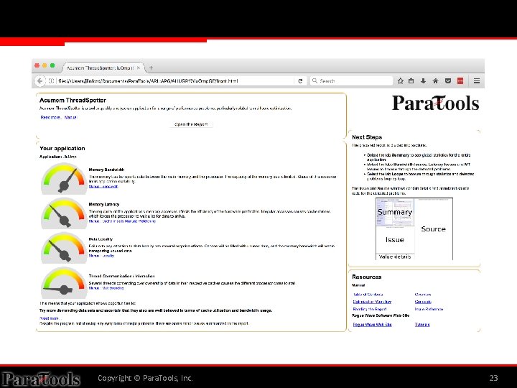This screenshot has height=388, width=517.
Task: Open the manual Locality link under Data Locality
Action: tap(101, 256)
